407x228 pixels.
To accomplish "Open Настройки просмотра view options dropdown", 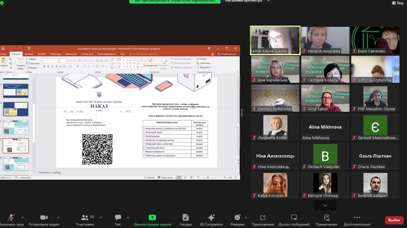I will (247, 1).
